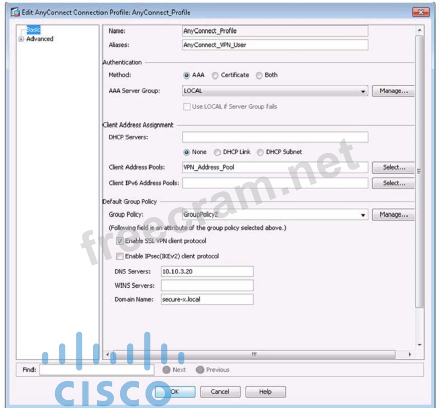Click Select for Client IPv6 Address Pools
The image size is (440, 408).
point(393,183)
